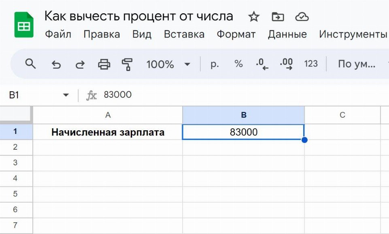Activate the paint format roller
The width and height of the screenshot is (389, 234).
click(x=128, y=64)
